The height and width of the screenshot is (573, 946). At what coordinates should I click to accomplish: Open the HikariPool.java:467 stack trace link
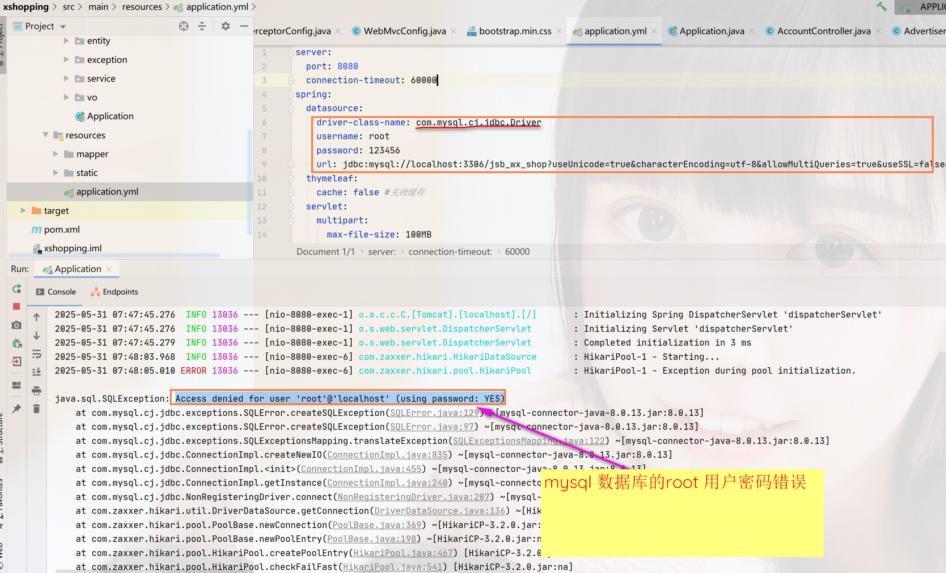pyautogui.click(x=403, y=553)
